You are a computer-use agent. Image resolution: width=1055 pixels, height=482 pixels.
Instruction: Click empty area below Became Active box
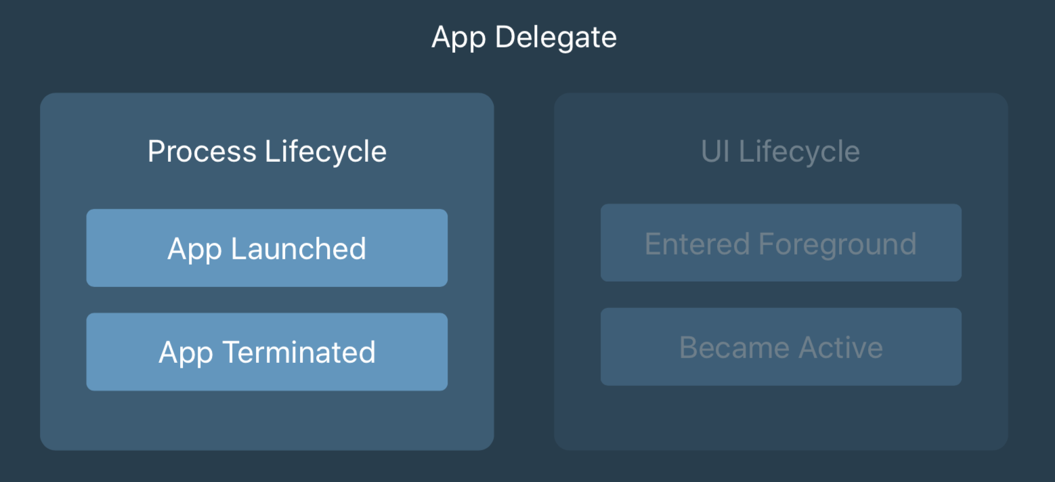click(x=781, y=417)
